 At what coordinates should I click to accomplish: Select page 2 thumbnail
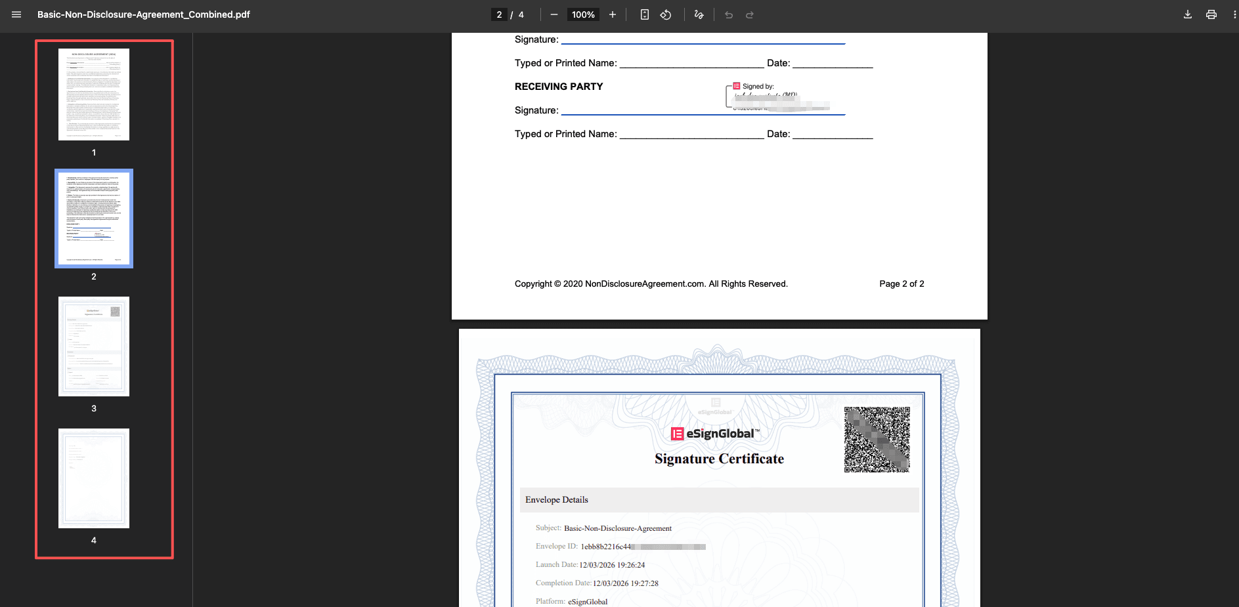tap(94, 219)
